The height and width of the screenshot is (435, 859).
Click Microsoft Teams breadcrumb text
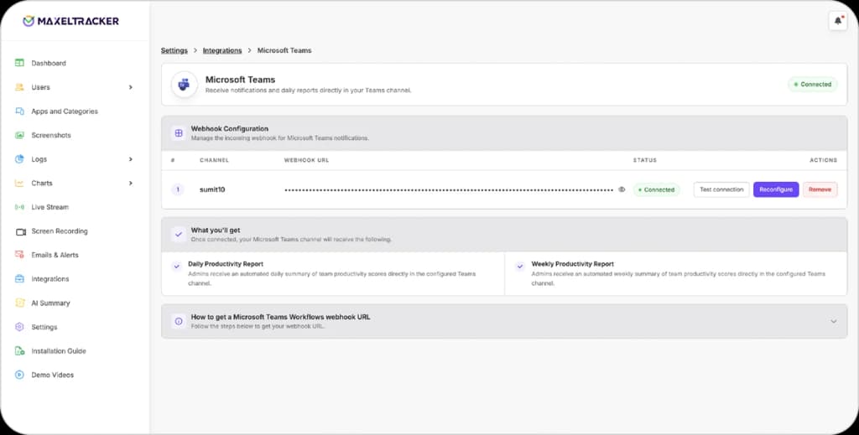pos(284,50)
